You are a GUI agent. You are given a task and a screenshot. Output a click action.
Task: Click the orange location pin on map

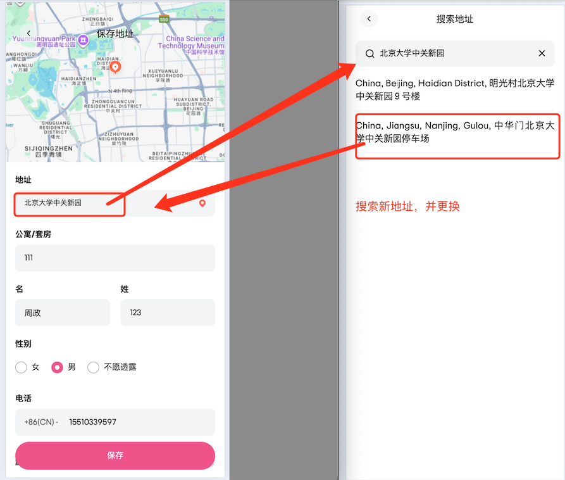(115, 66)
